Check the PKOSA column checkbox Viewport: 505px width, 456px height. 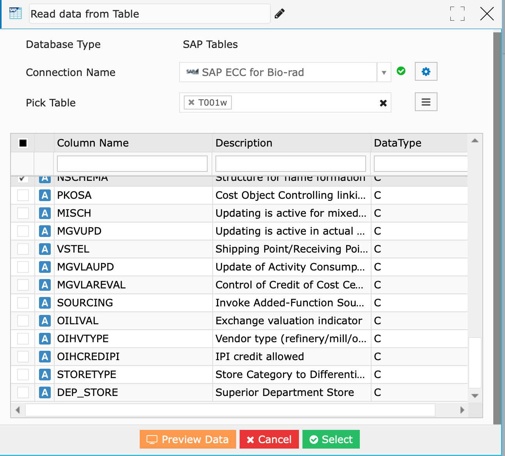[x=23, y=195]
